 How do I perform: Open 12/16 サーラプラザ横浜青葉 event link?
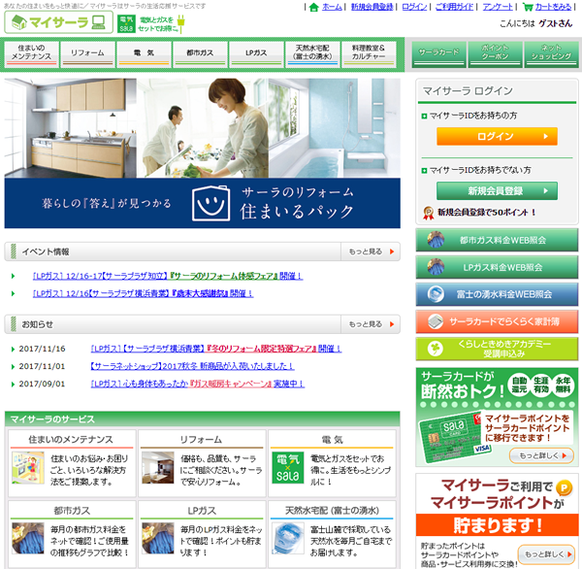coord(143,293)
